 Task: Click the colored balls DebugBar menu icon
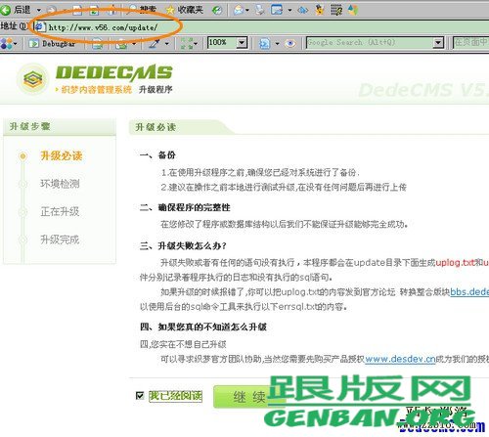6,43
